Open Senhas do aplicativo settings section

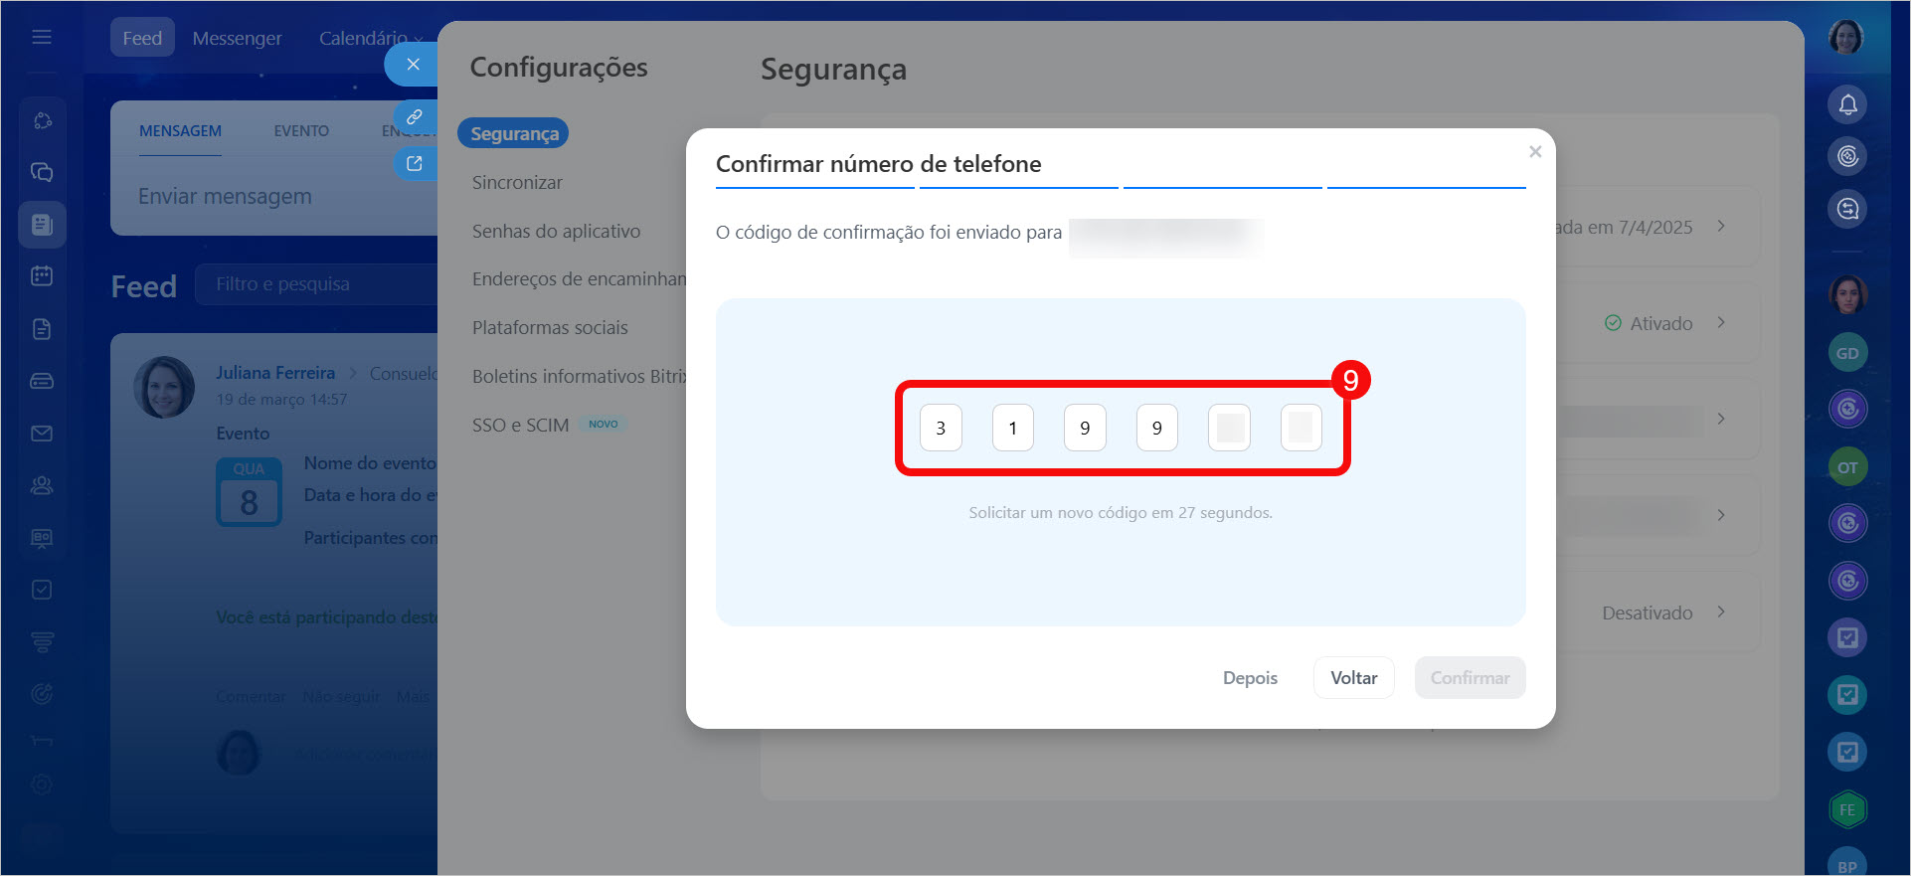click(556, 232)
